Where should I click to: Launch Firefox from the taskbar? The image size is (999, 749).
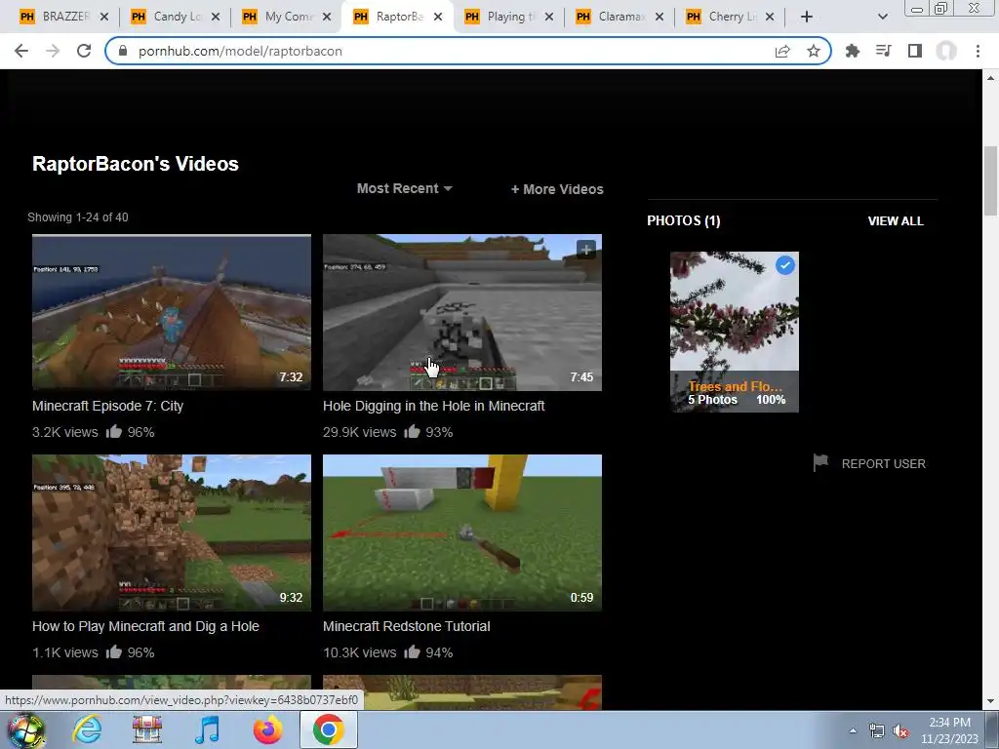click(x=267, y=729)
